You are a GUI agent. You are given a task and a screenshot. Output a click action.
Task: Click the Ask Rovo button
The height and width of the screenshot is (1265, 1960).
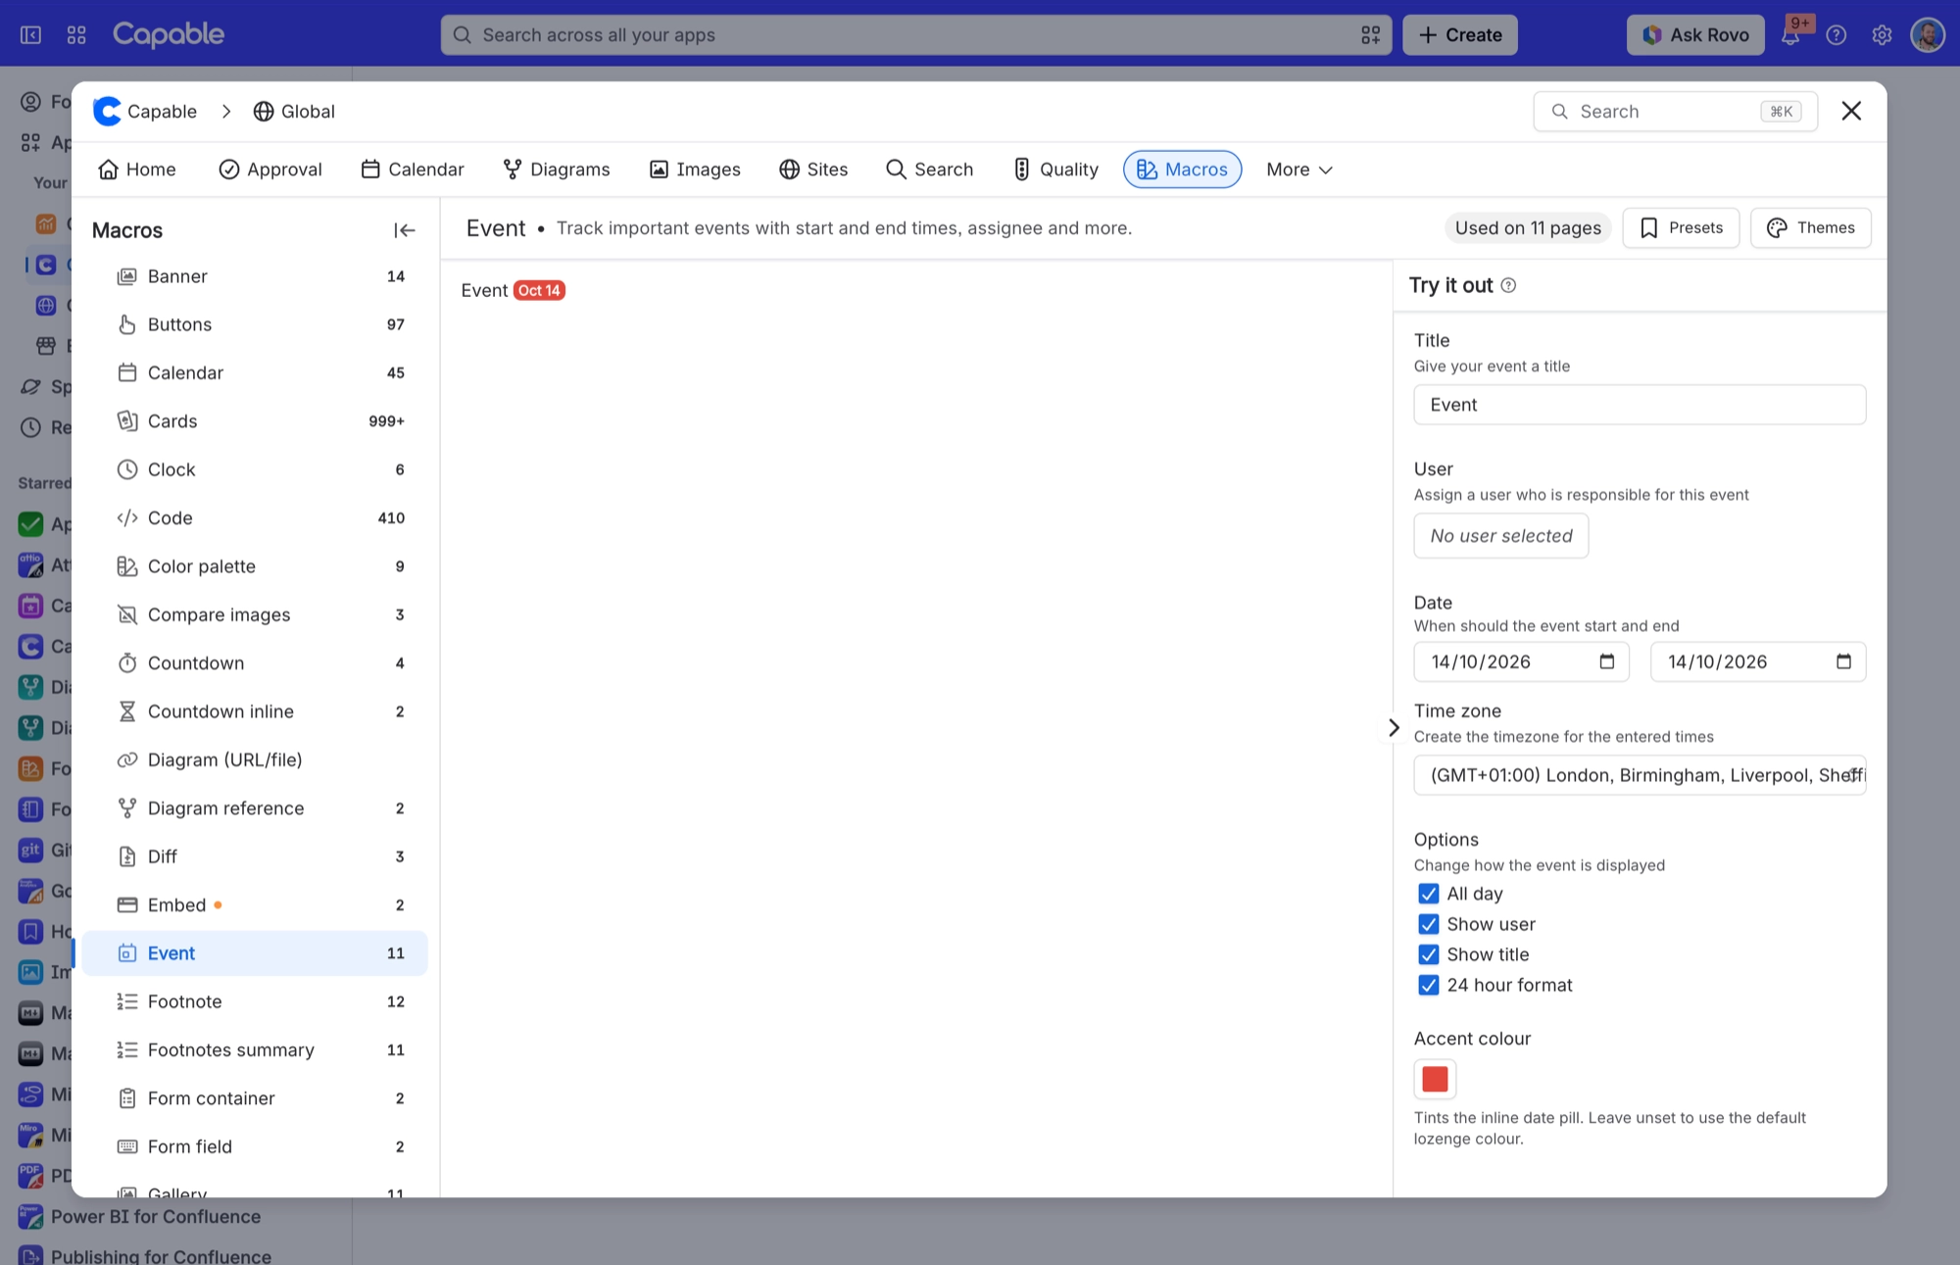click(1695, 34)
